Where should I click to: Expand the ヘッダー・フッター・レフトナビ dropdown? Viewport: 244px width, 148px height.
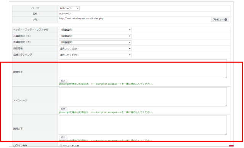95,30
